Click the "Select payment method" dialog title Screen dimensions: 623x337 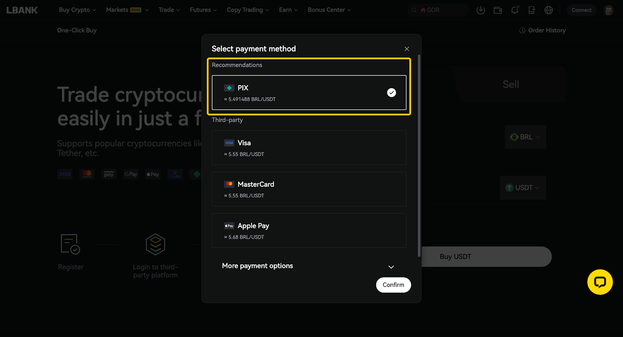pyautogui.click(x=254, y=49)
